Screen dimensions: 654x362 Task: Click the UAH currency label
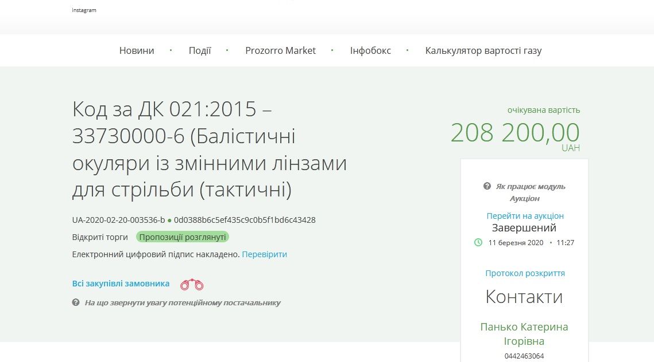point(571,148)
